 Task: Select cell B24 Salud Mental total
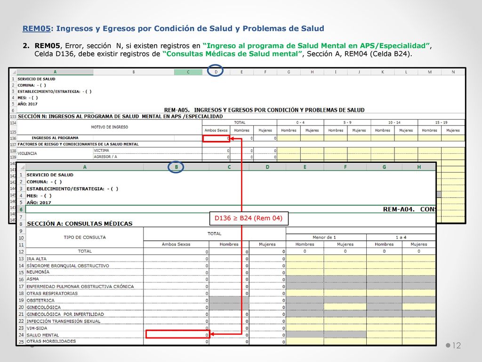pyautogui.click(x=177, y=334)
